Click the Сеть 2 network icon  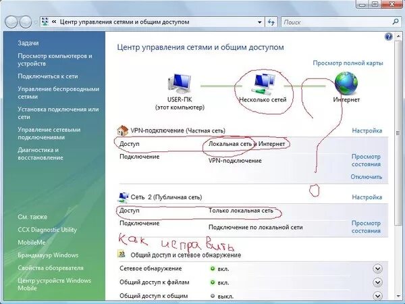(123, 197)
